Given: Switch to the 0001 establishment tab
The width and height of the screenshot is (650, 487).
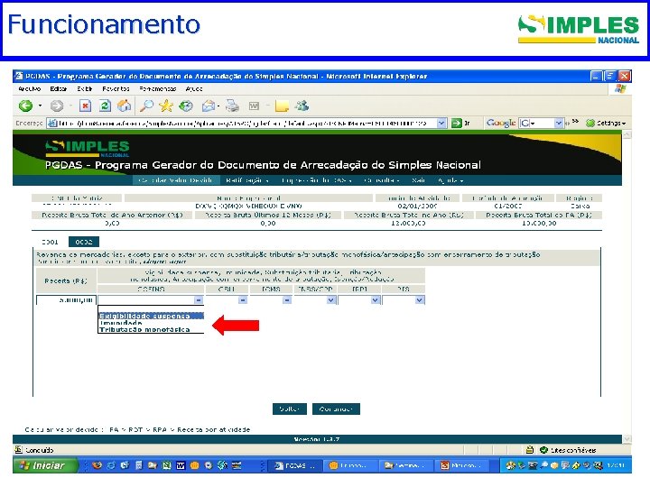Looking at the screenshot, I should click(x=50, y=242).
